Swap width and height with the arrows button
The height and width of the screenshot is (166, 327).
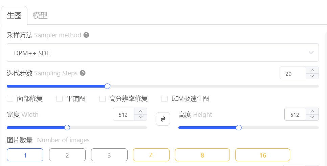coord(163,119)
